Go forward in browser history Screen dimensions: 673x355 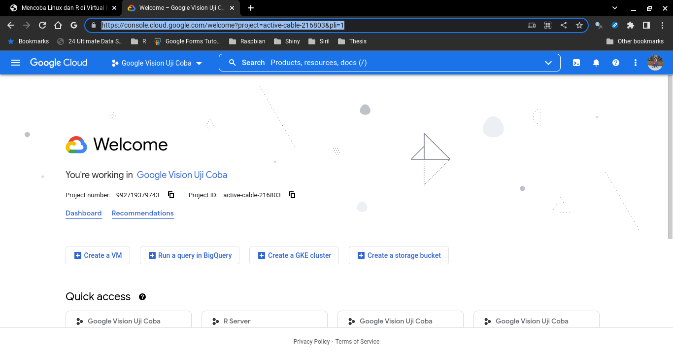pyautogui.click(x=27, y=25)
